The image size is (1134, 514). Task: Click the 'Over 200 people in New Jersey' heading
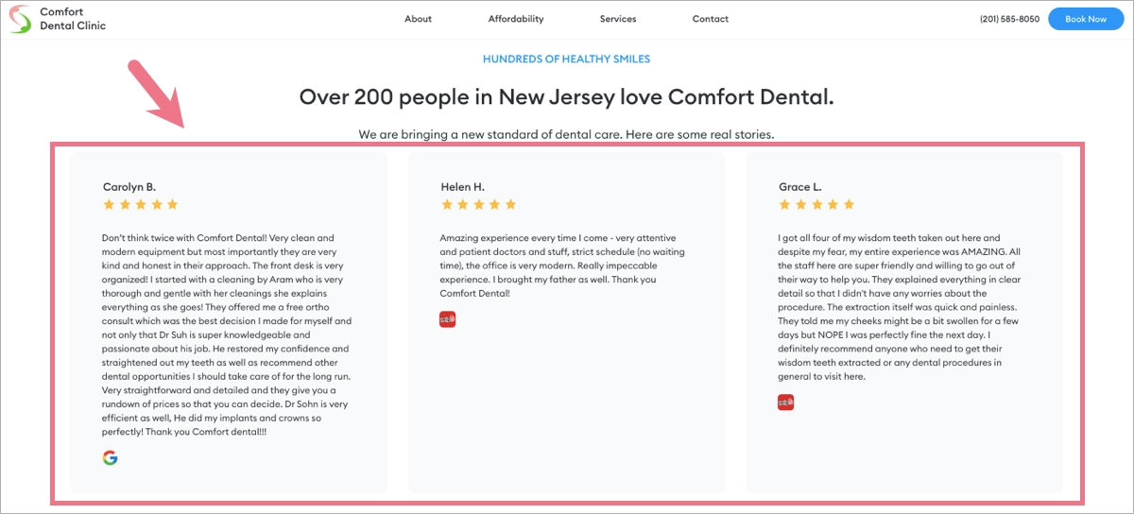[x=566, y=96]
